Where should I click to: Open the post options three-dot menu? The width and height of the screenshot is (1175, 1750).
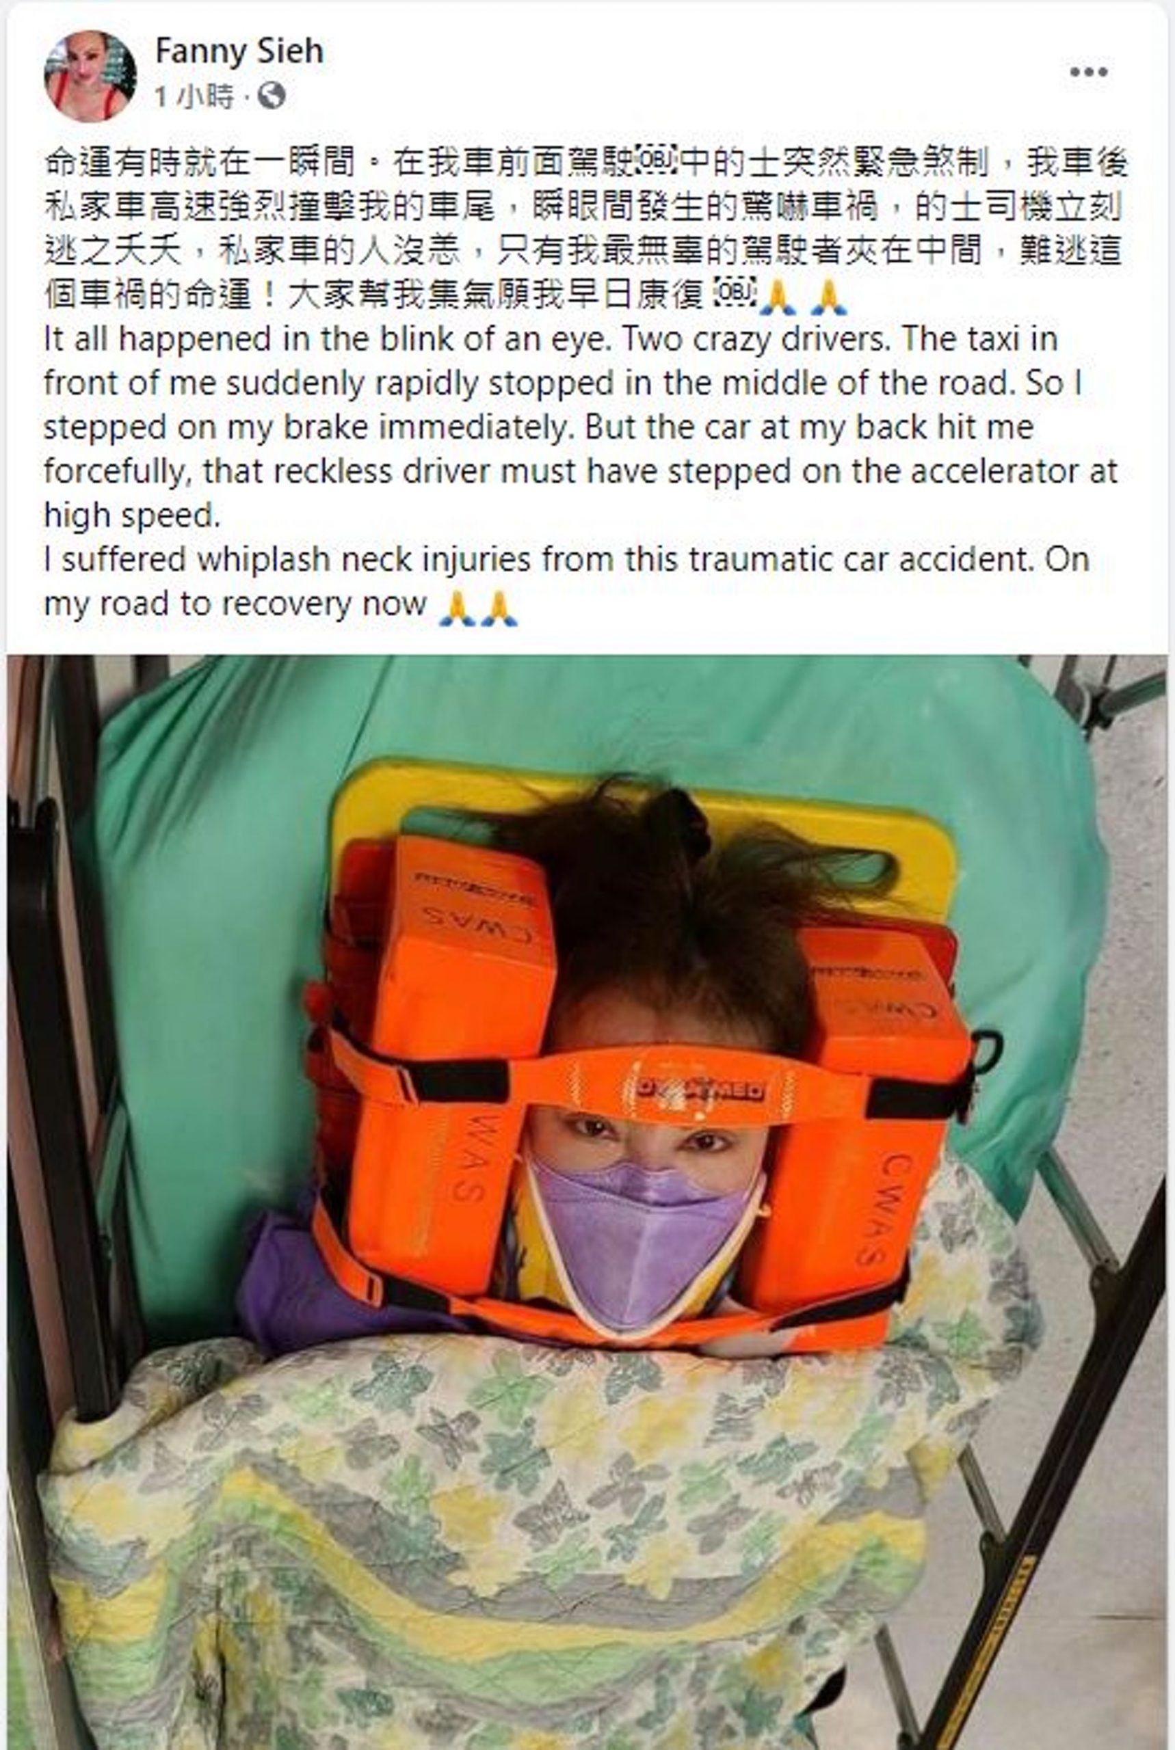[1088, 72]
